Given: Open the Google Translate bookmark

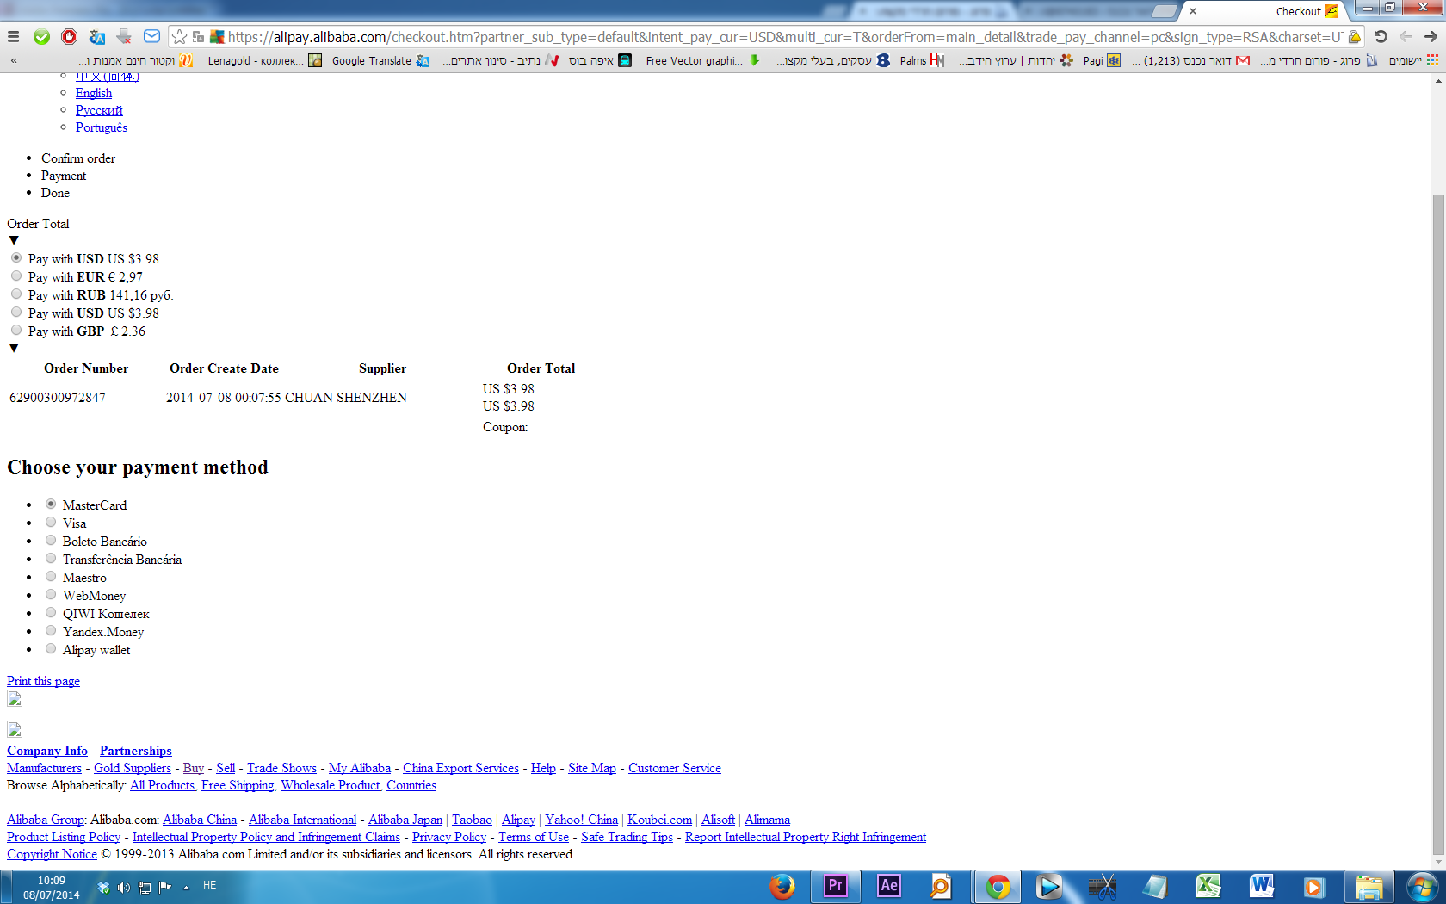Looking at the screenshot, I should click(x=380, y=60).
